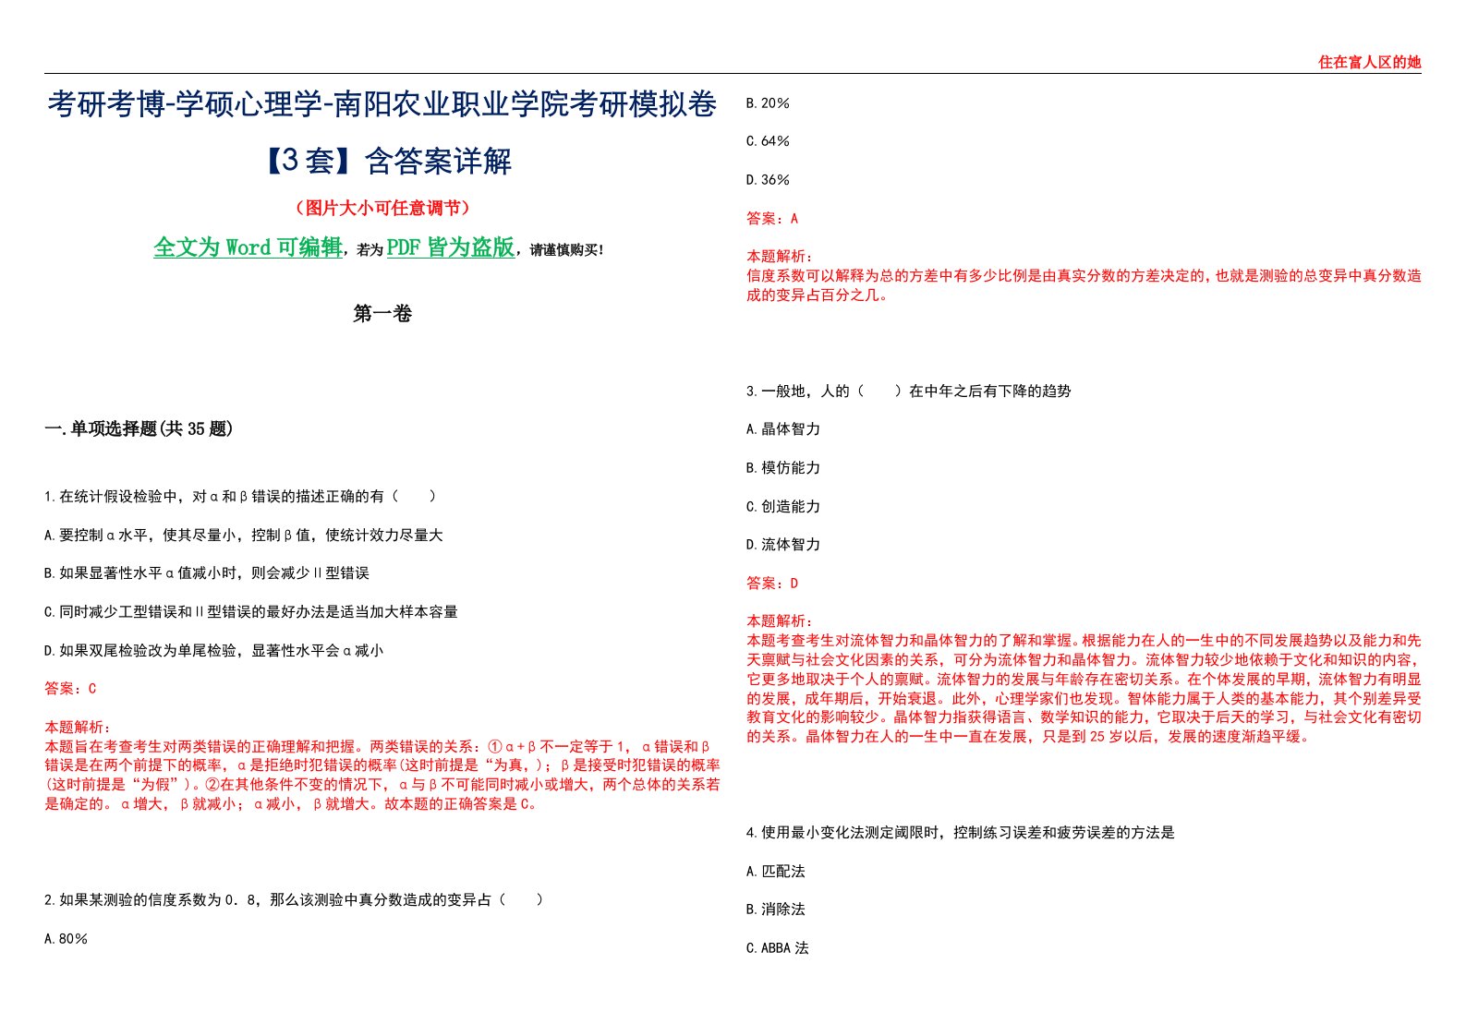Click the '全文为 Word 可编辑' link
Screen dimensions: 1466x1036
coord(248,247)
